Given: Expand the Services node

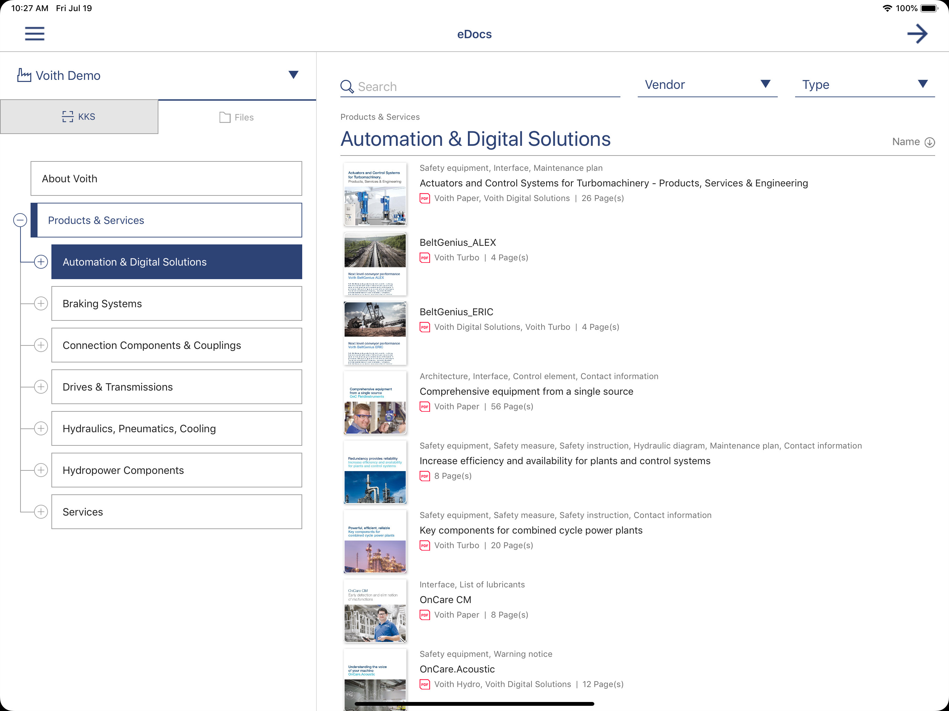Looking at the screenshot, I should click(x=41, y=512).
